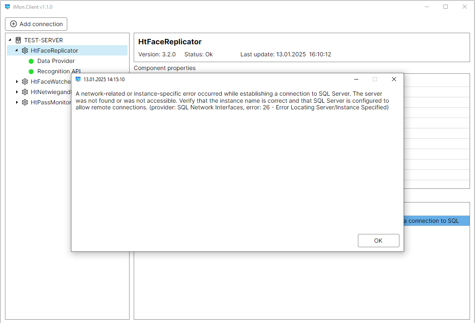
Task: Click the gear icon beside HtFaceWatcher
Action: (x=25, y=82)
